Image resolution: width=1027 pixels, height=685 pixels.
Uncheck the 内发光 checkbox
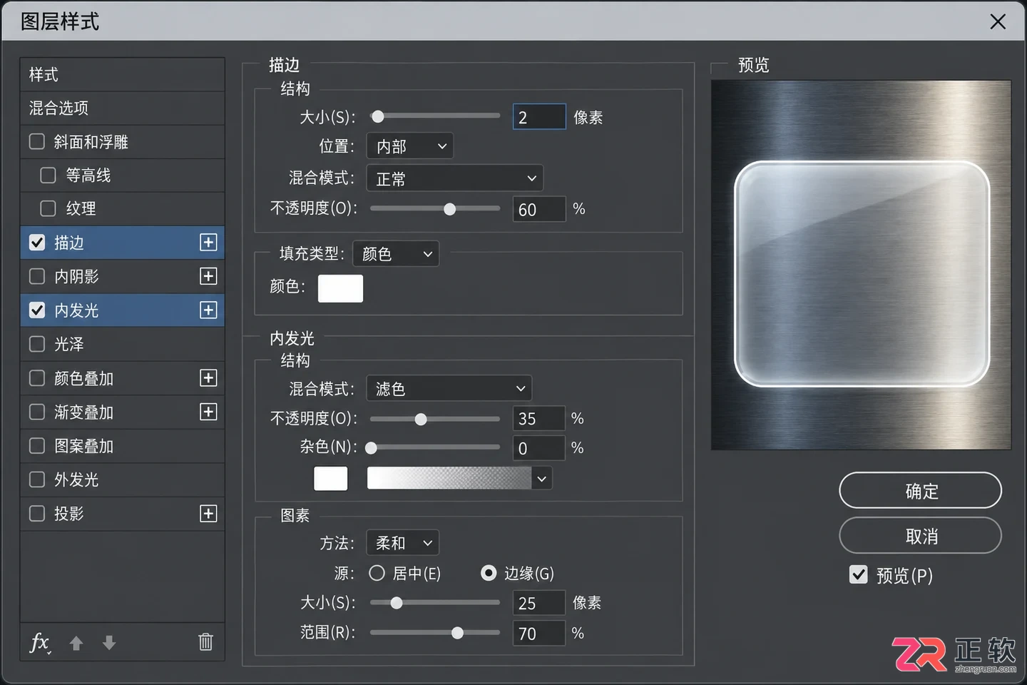(x=37, y=310)
